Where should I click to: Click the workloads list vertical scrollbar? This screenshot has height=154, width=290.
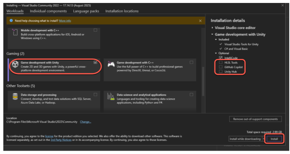click(x=203, y=73)
